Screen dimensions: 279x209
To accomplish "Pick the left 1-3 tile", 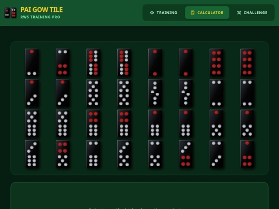I will coord(32,93).
